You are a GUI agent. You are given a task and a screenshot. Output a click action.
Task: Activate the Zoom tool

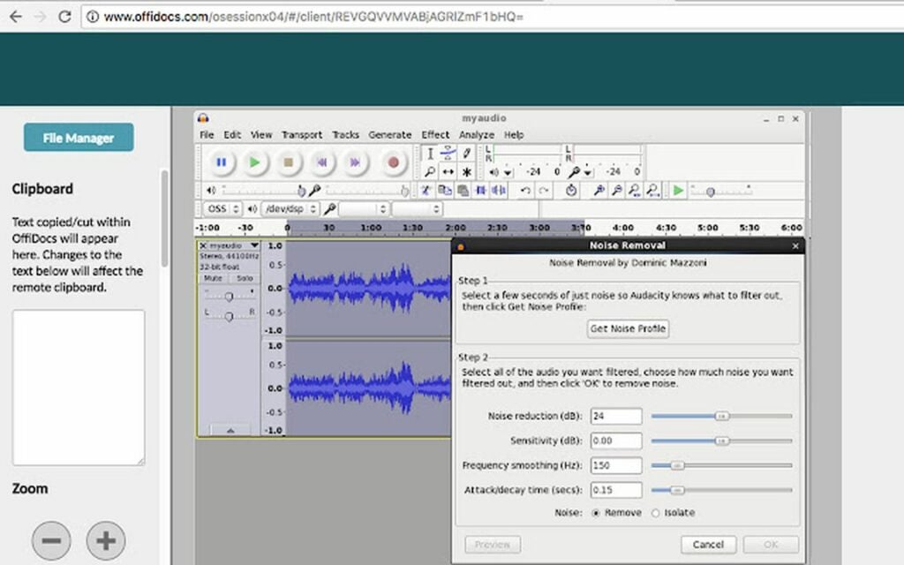[431, 169]
